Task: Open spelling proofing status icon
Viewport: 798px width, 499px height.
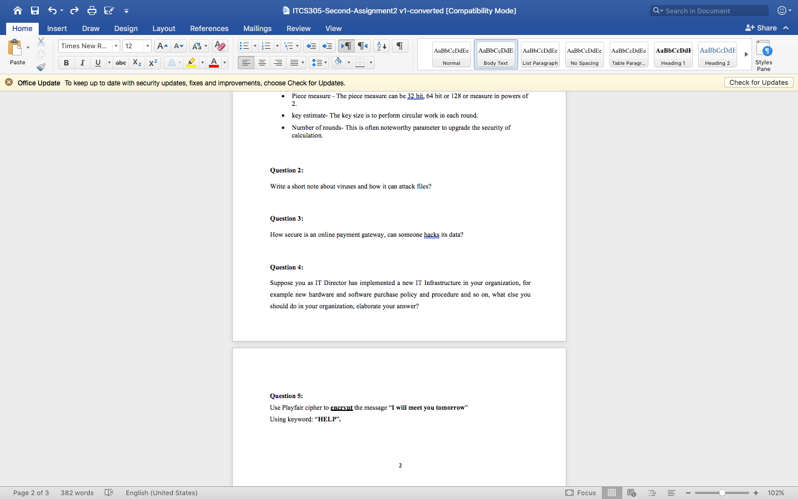Action: [109, 492]
